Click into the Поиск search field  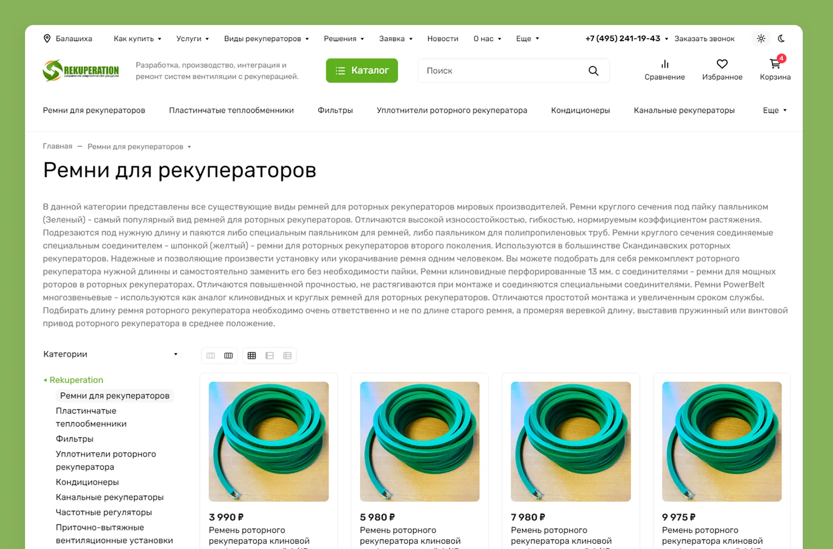[503, 71]
